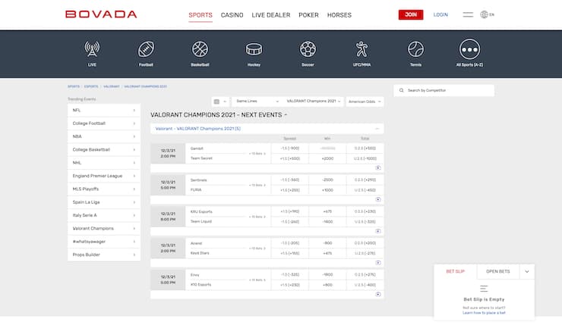The image size is (562, 325).
Task: Open All Sports (A-Z) icon
Action: pos(469,50)
